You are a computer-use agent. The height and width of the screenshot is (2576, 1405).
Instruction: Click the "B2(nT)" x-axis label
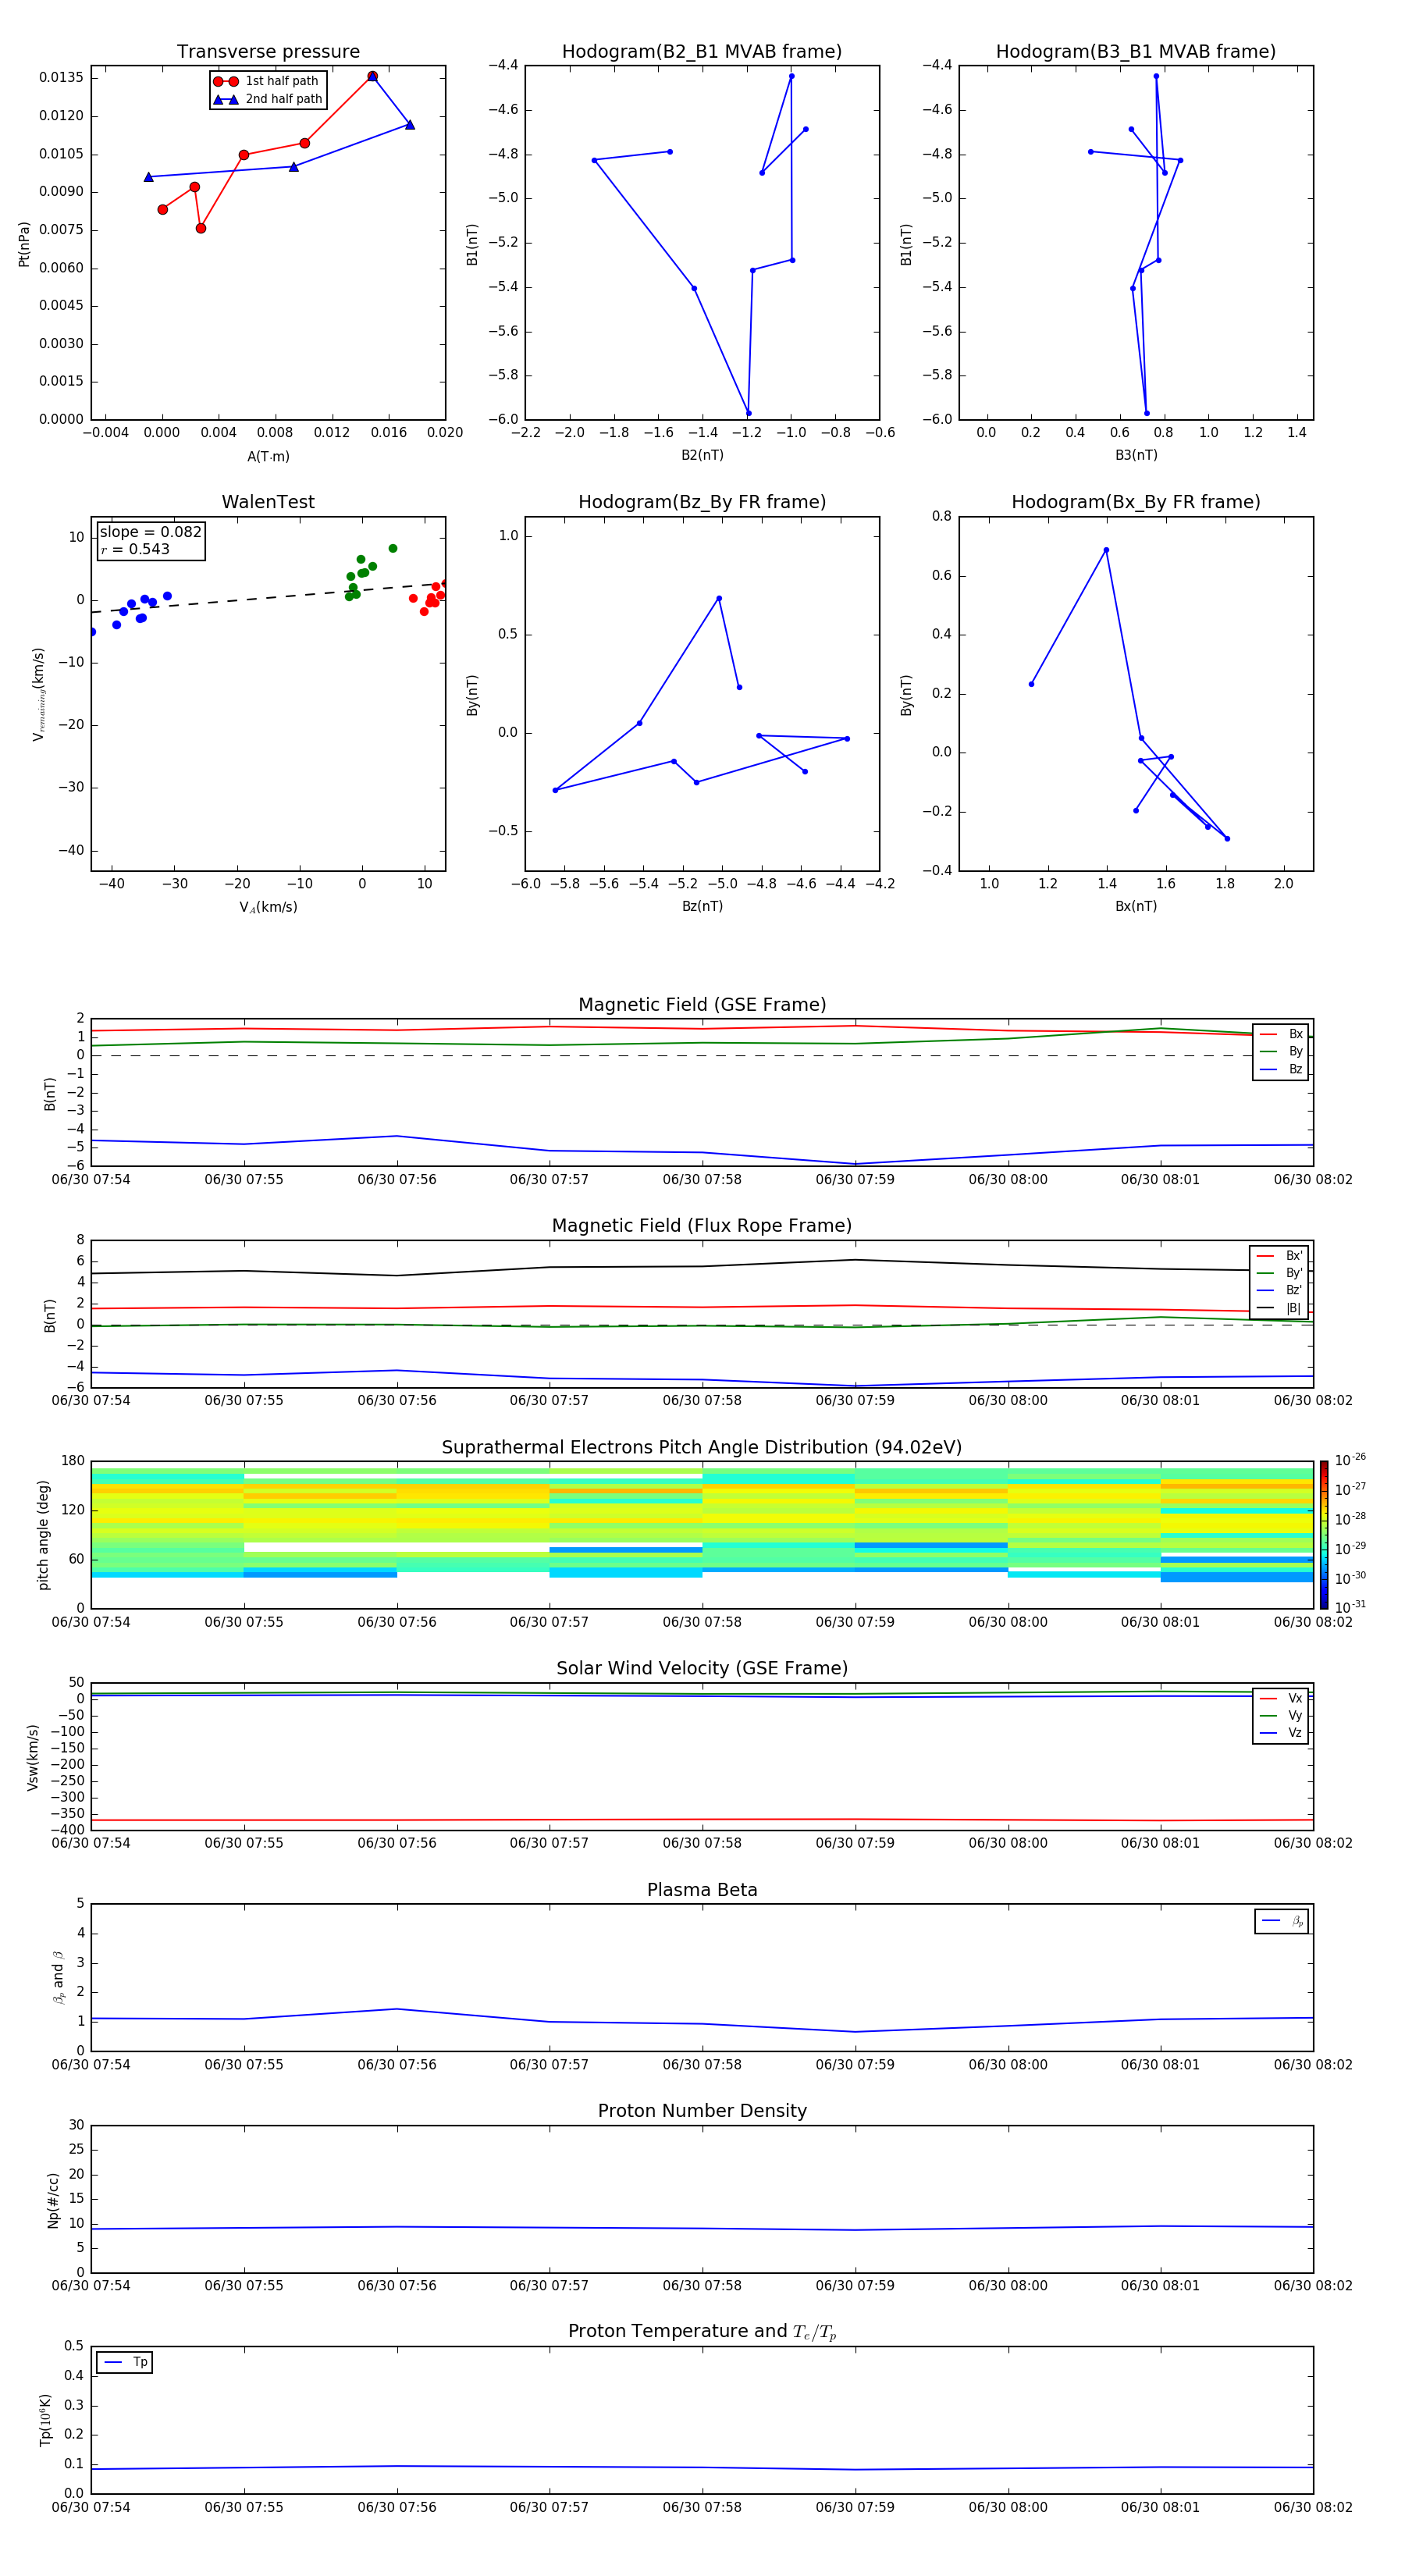[x=702, y=455]
